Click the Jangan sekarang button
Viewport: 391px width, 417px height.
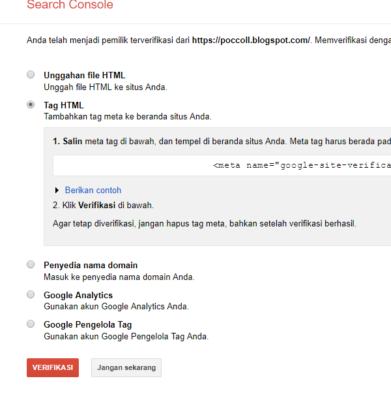(126, 367)
